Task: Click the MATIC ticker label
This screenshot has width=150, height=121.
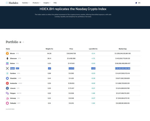Action: pyautogui.click(x=19, y=93)
